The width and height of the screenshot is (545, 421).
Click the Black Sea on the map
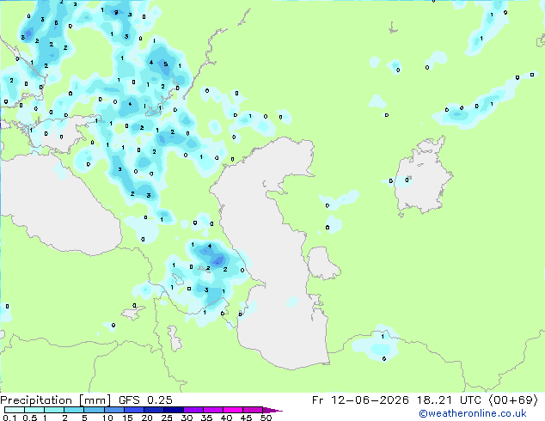coord(59,209)
